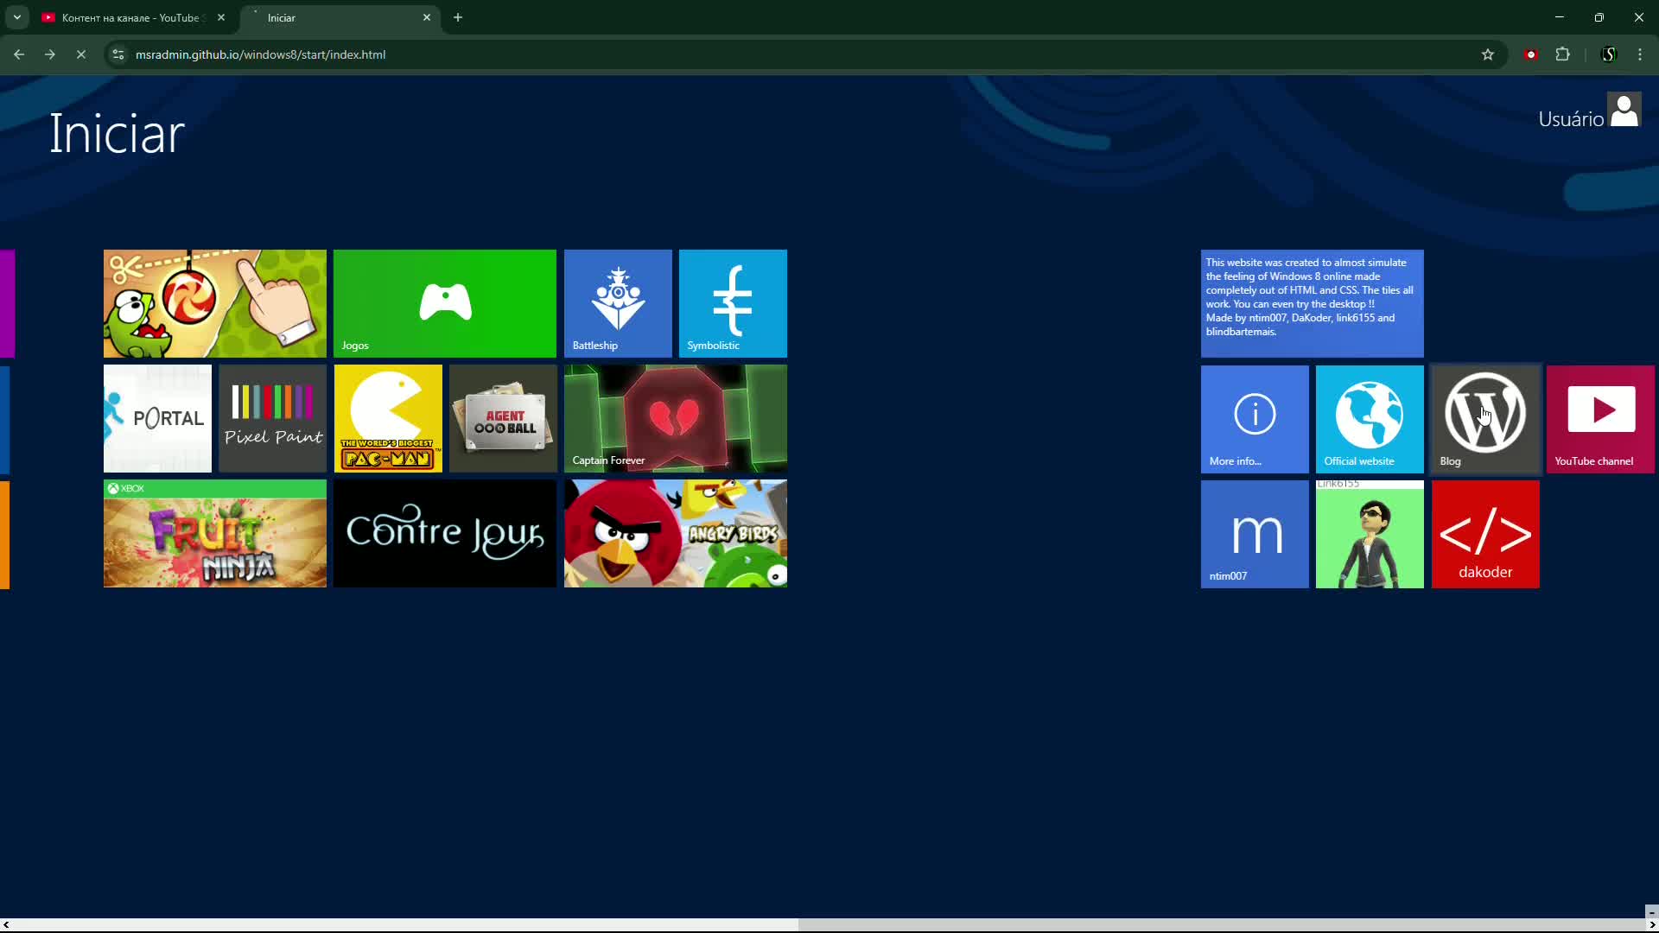Image resolution: width=1659 pixels, height=933 pixels.
Task: Open the Agent 008 Ball tile
Action: (503, 418)
